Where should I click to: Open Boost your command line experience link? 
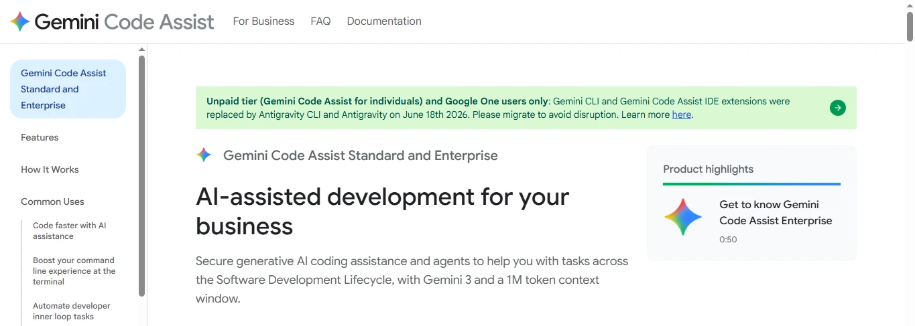click(74, 271)
